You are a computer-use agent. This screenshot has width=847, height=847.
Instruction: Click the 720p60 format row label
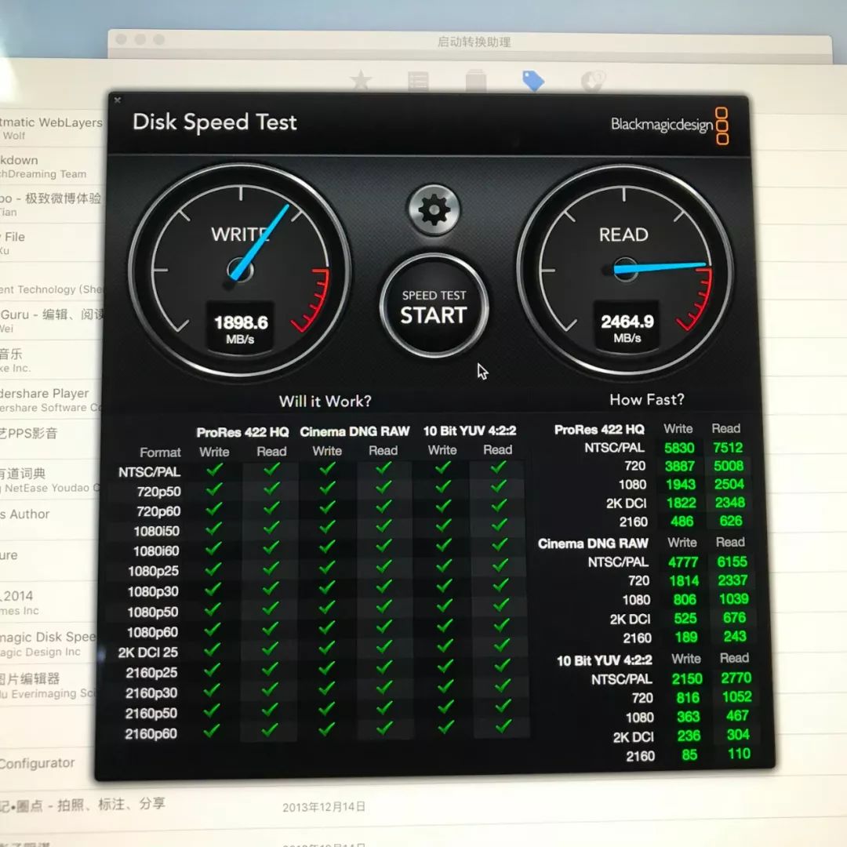click(x=158, y=511)
